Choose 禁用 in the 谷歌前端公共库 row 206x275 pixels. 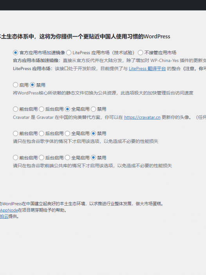pyautogui.click(x=93, y=157)
